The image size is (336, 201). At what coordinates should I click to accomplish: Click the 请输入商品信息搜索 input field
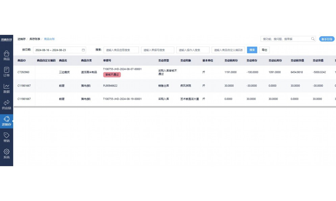click(x=121, y=50)
